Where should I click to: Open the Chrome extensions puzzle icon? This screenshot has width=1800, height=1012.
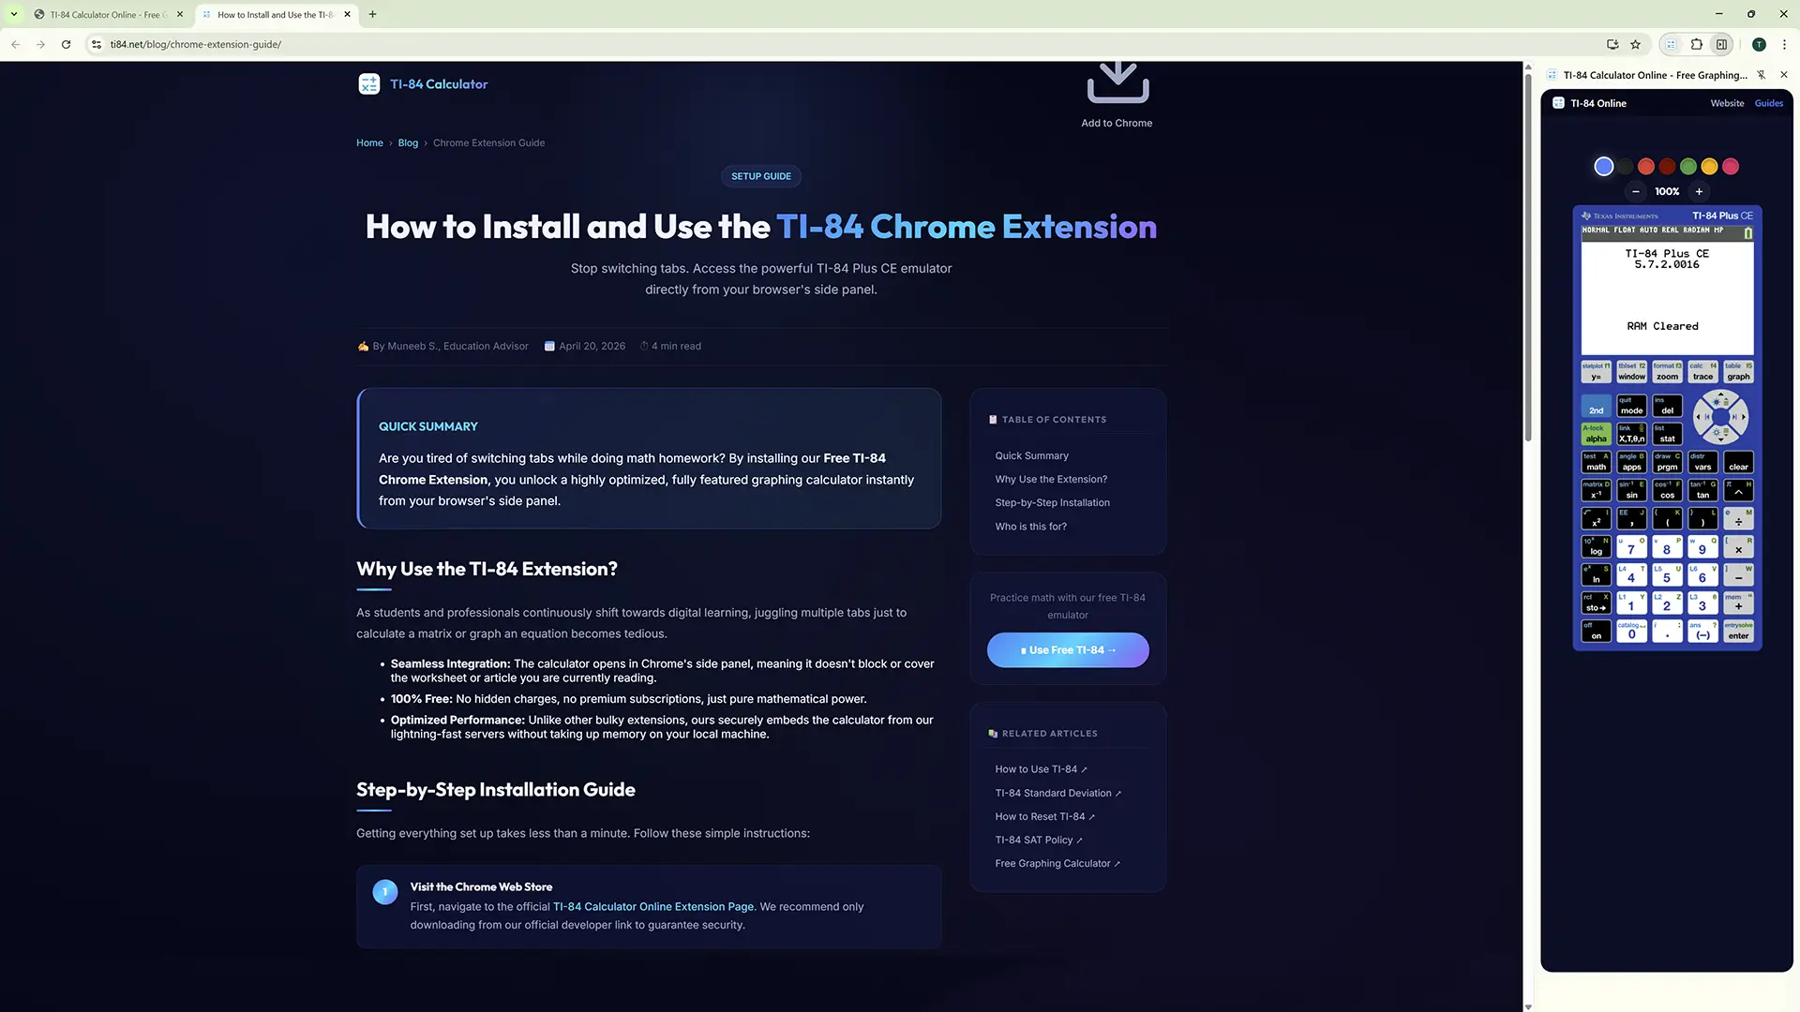click(x=1697, y=44)
